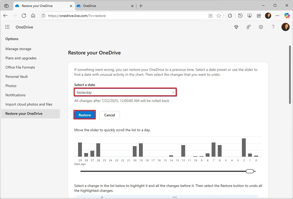Click the days-ago slider handle
The height and width of the screenshot is (199, 293).
(249, 171)
